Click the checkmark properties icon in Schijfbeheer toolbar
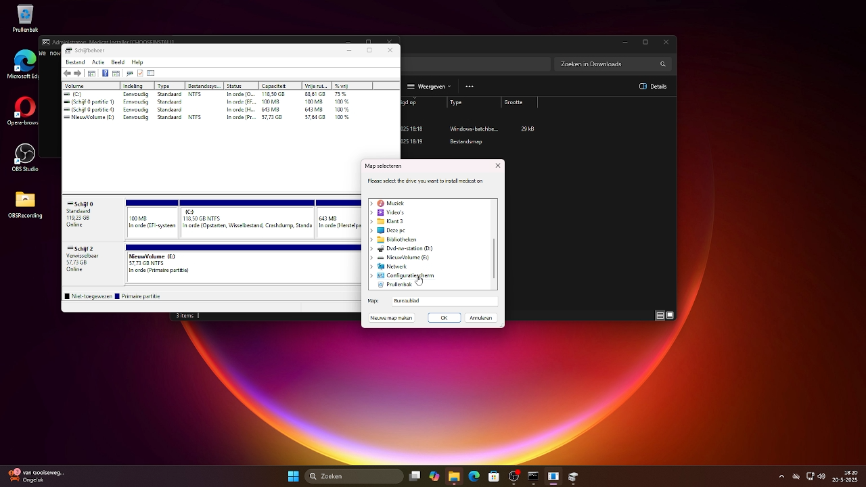 click(x=140, y=73)
